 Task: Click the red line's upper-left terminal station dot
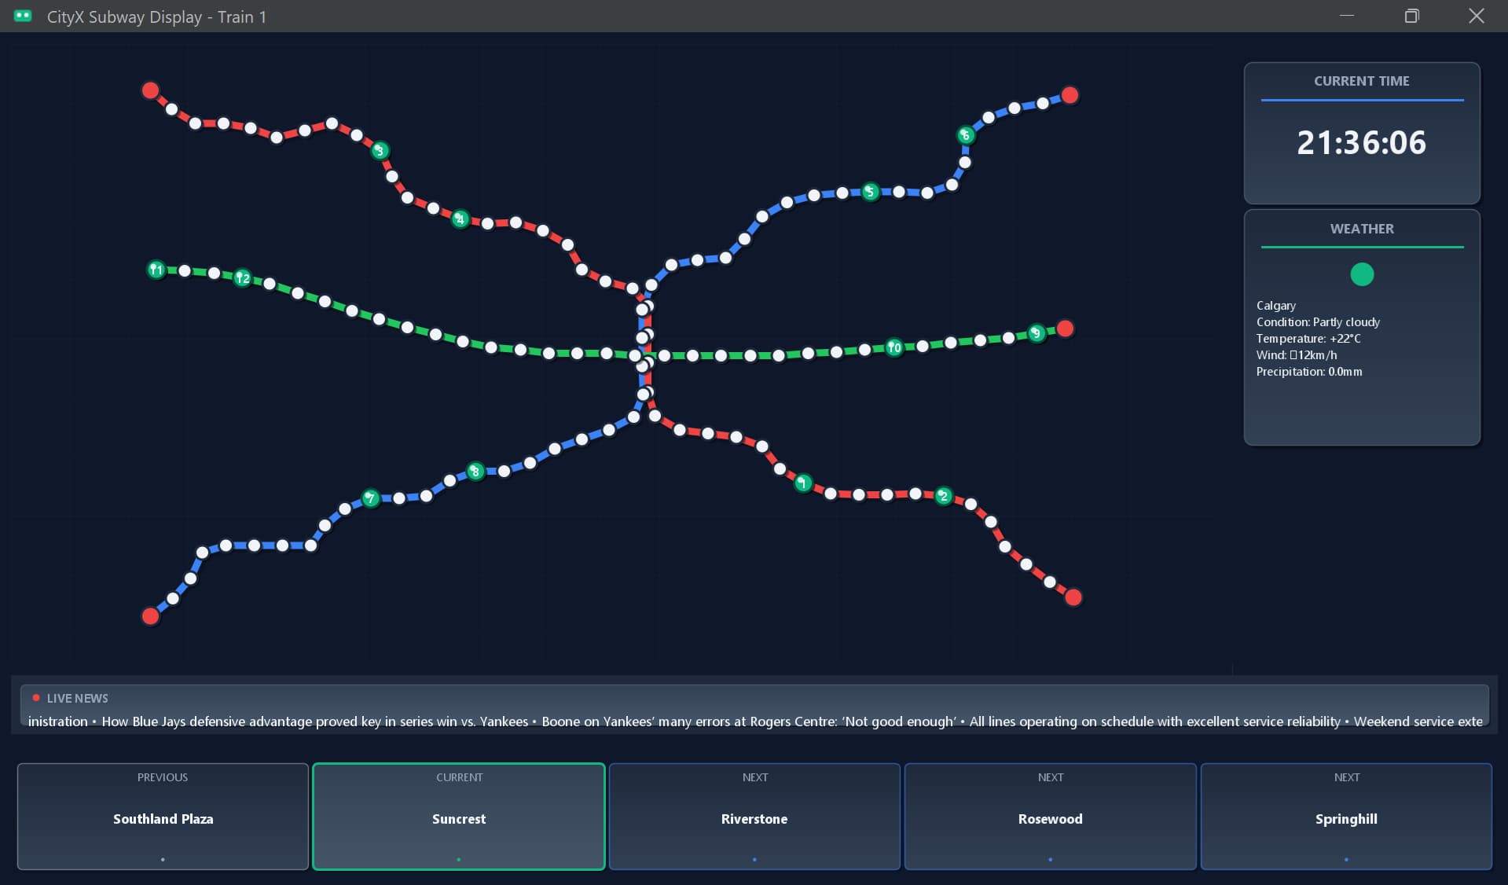(150, 90)
